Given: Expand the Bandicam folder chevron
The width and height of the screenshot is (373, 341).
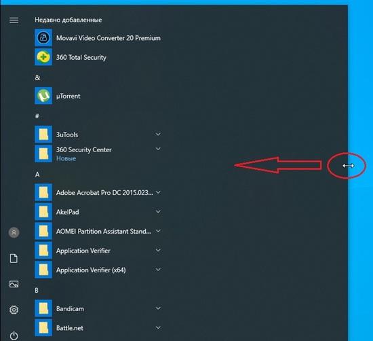Looking at the screenshot, I should [158, 308].
